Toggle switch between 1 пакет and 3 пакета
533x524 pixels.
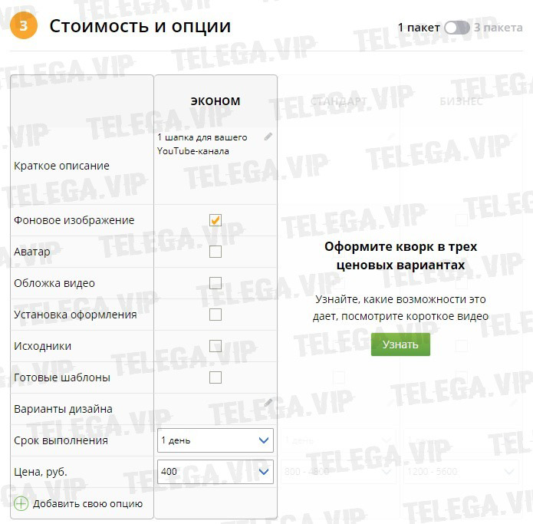tap(457, 28)
